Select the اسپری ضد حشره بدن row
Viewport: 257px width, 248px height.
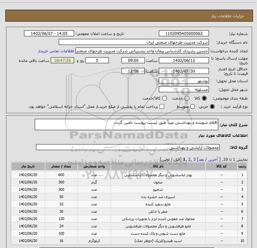(x=129, y=197)
